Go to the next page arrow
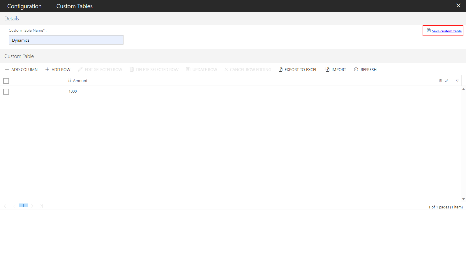466x262 pixels. tap(32, 206)
